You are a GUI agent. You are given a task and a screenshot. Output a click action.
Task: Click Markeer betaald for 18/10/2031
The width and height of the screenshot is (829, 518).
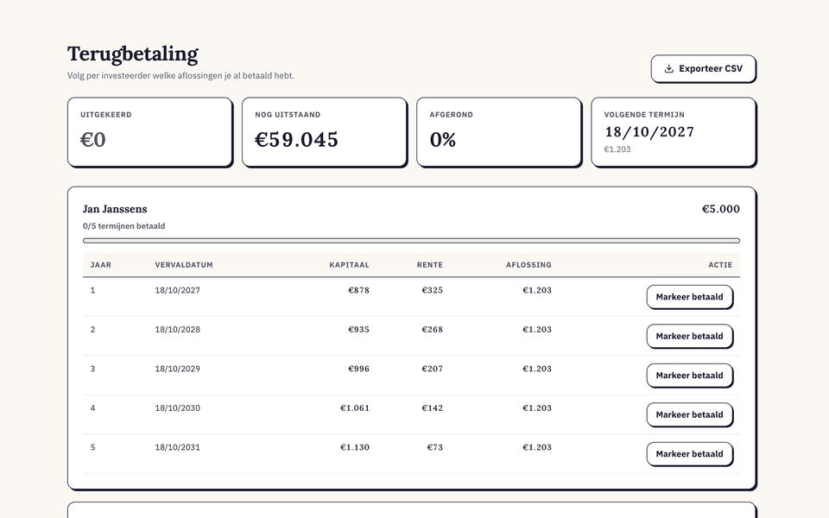point(689,454)
